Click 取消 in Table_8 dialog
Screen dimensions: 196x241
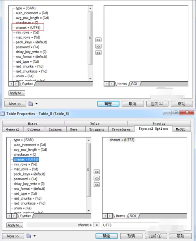tap(131, 236)
